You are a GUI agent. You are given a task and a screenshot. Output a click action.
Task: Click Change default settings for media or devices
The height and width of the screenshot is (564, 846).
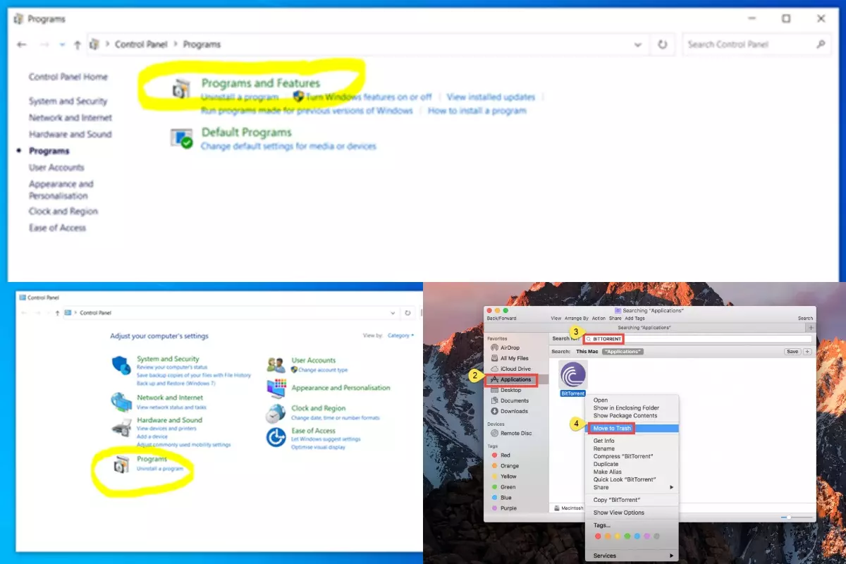(288, 147)
